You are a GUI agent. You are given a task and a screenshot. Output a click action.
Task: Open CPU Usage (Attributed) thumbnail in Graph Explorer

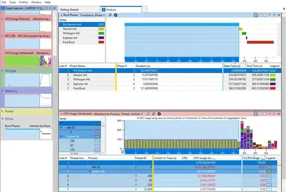coord(28,60)
